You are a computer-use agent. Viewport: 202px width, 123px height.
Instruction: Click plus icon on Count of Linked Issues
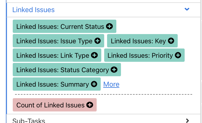[90, 105]
